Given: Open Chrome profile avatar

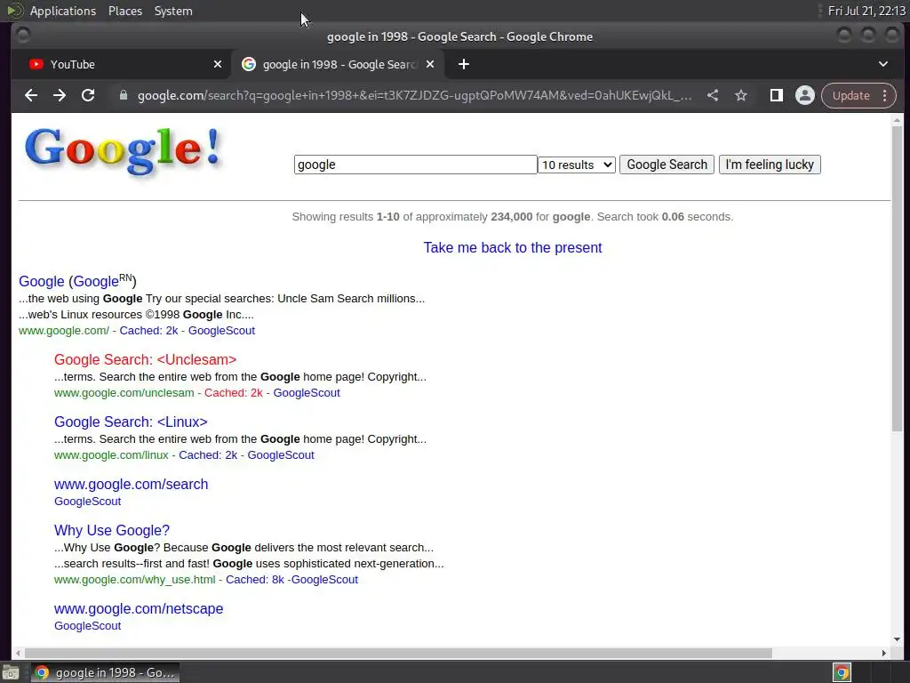Looking at the screenshot, I should pyautogui.click(x=805, y=95).
